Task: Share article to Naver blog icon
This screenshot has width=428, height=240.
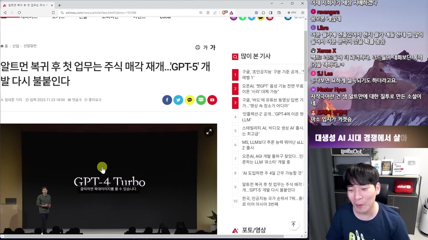Action: [201, 100]
